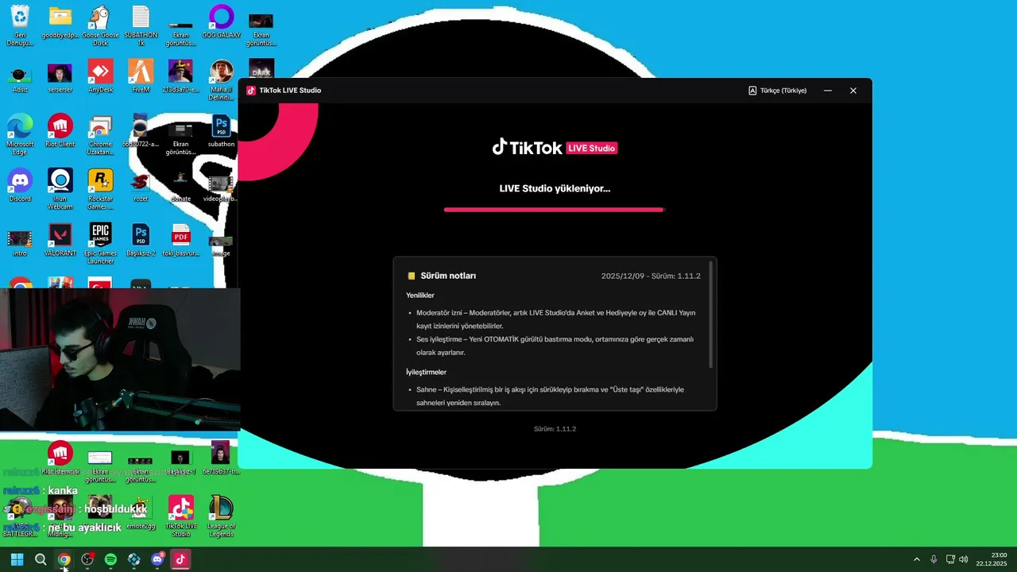
Task: Show hidden system tray icons
Action: 916,559
